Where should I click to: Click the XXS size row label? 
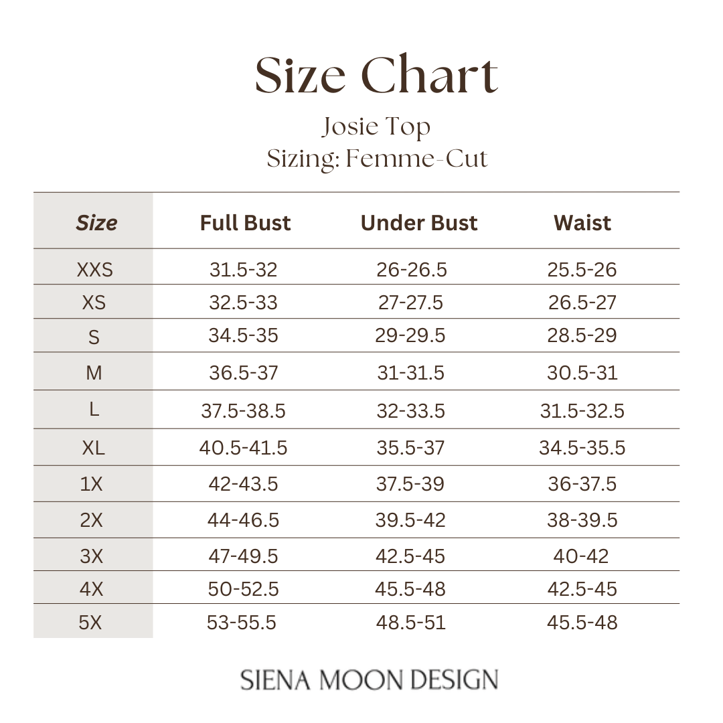pos(94,270)
